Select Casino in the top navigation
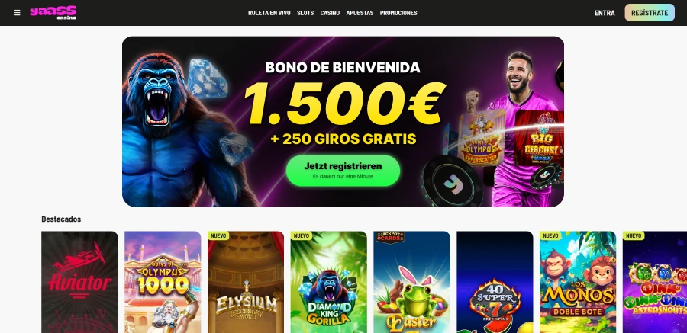The image size is (687, 333). (x=330, y=13)
